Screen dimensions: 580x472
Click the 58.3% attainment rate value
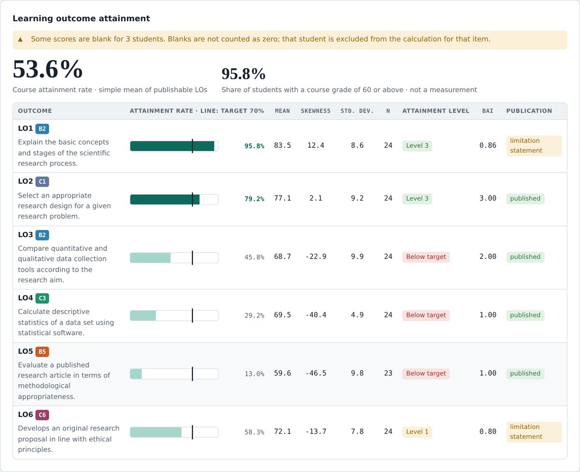(254, 432)
